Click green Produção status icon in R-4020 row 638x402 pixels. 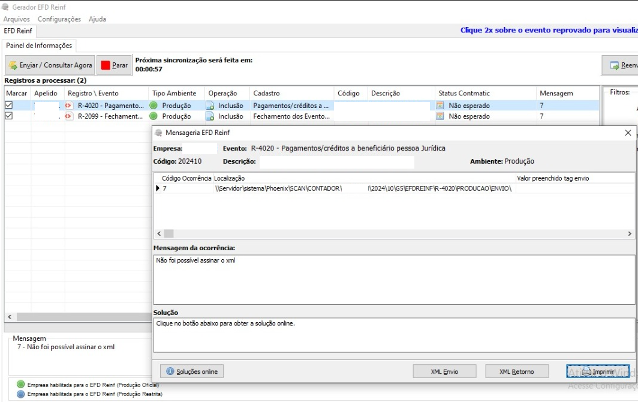154,106
